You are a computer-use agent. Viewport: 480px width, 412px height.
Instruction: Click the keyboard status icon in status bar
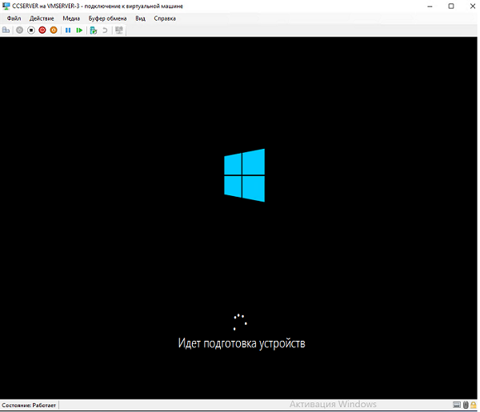pos(457,405)
